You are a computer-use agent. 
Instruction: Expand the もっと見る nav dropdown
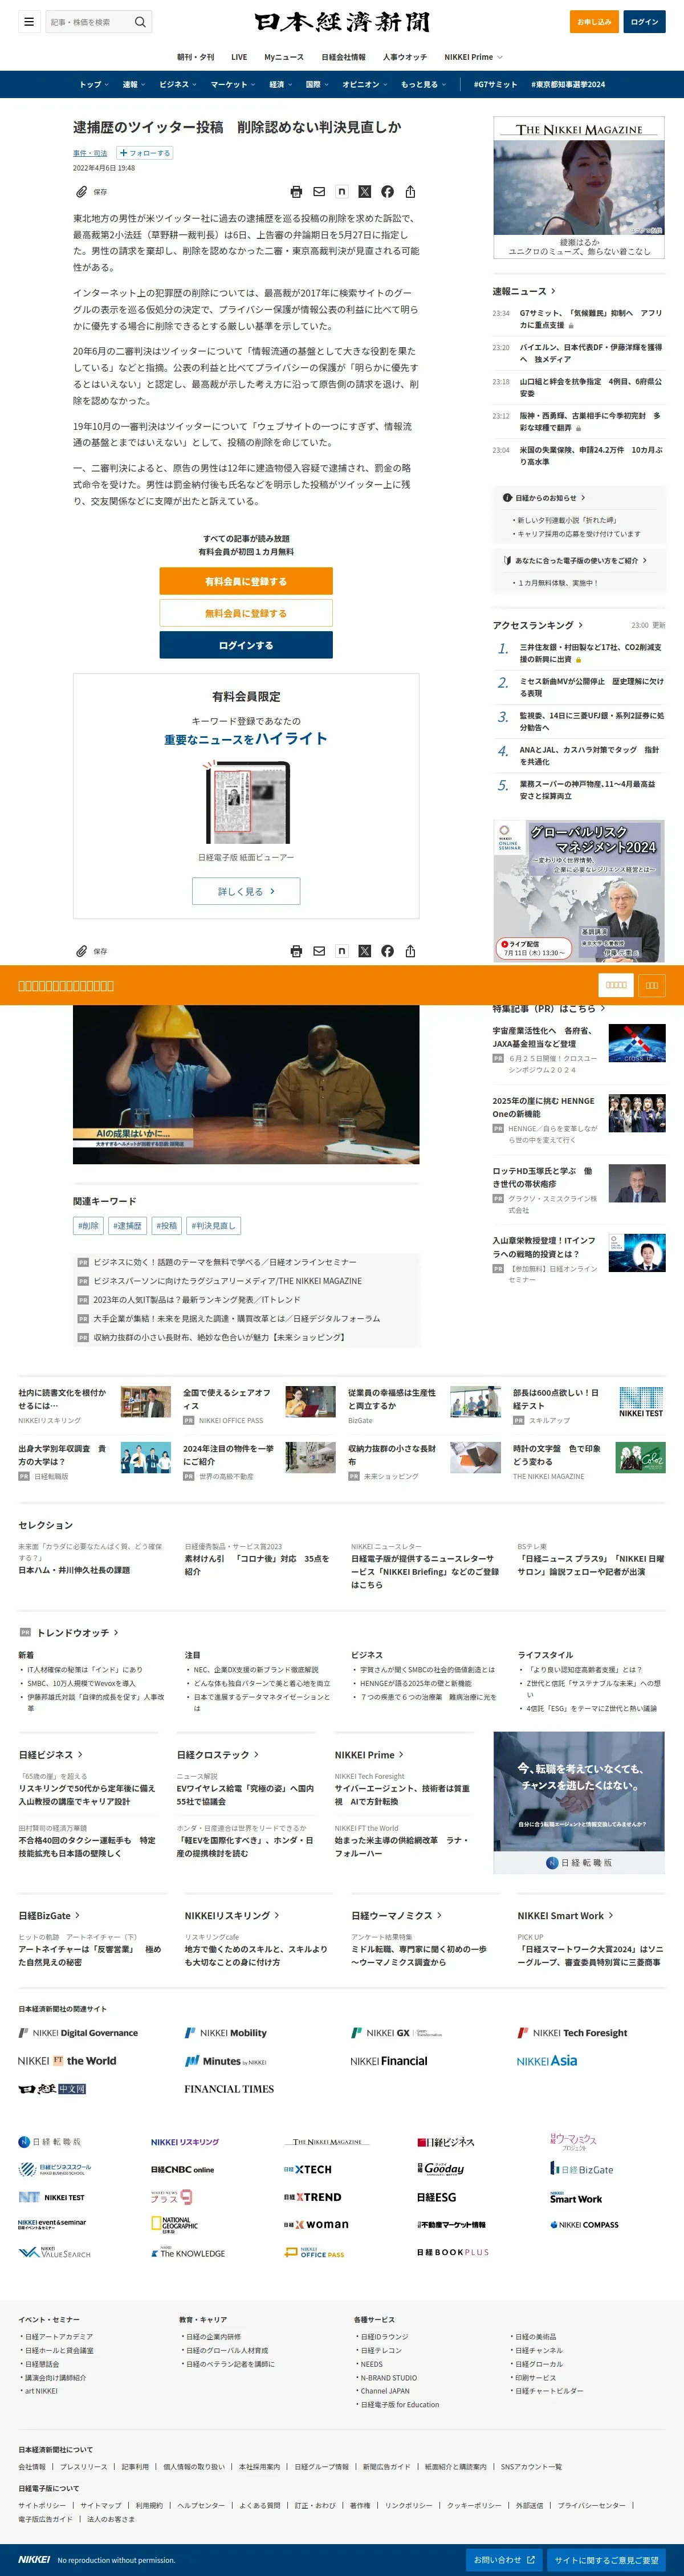pyautogui.click(x=423, y=84)
